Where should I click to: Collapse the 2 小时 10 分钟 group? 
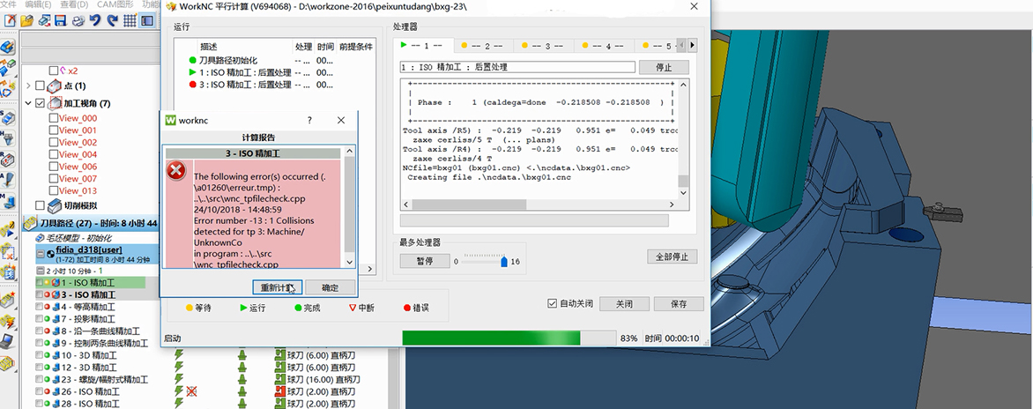pos(41,271)
